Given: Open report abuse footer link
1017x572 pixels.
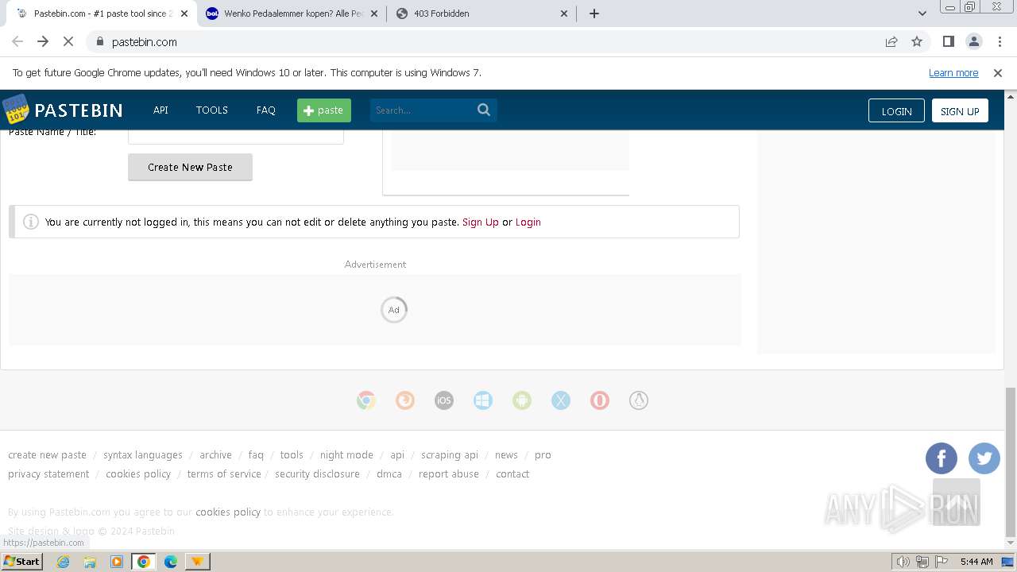Looking at the screenshot, I should tap(449, 473).
